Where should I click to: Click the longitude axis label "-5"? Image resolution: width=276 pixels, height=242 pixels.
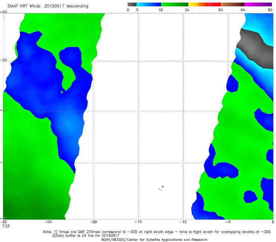click(x=228, y=222)
